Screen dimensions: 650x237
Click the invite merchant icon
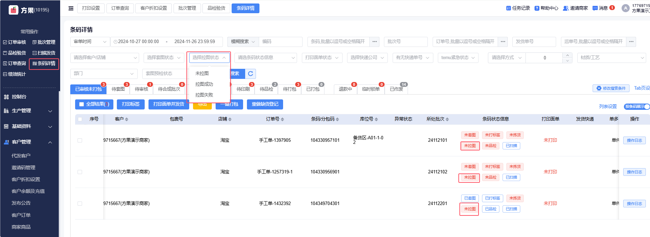[x=566, y=8]
